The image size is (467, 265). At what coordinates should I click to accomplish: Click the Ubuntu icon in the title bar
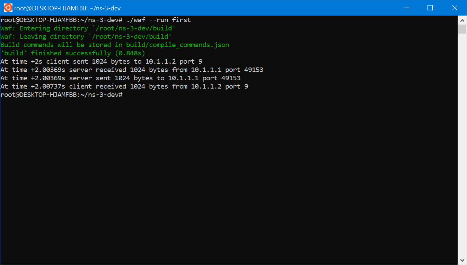8,8
